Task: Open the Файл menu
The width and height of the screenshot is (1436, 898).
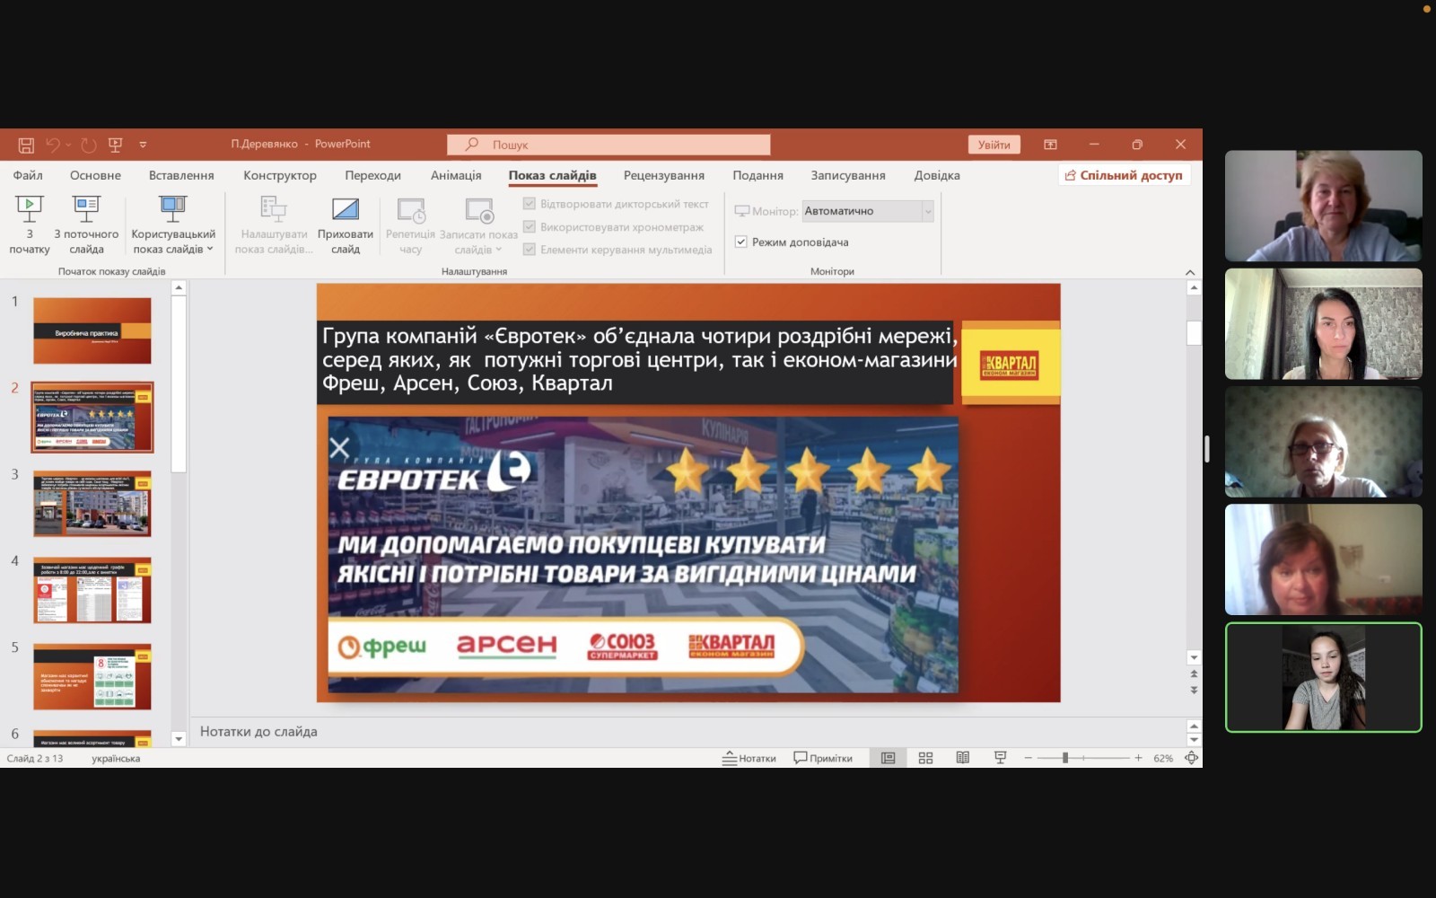Action: pos(28,175)
